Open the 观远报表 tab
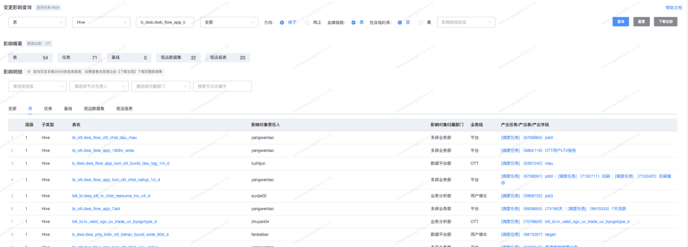 pos(124,108)
